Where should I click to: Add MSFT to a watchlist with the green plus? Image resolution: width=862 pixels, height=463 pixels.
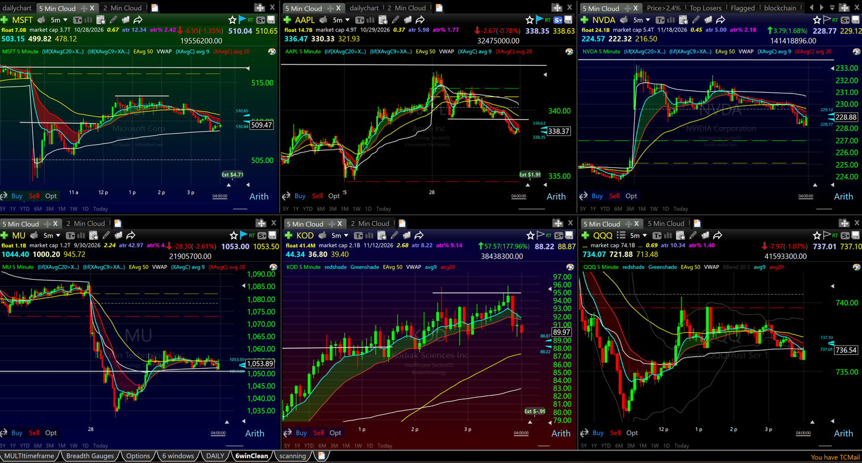coord(5,20)
